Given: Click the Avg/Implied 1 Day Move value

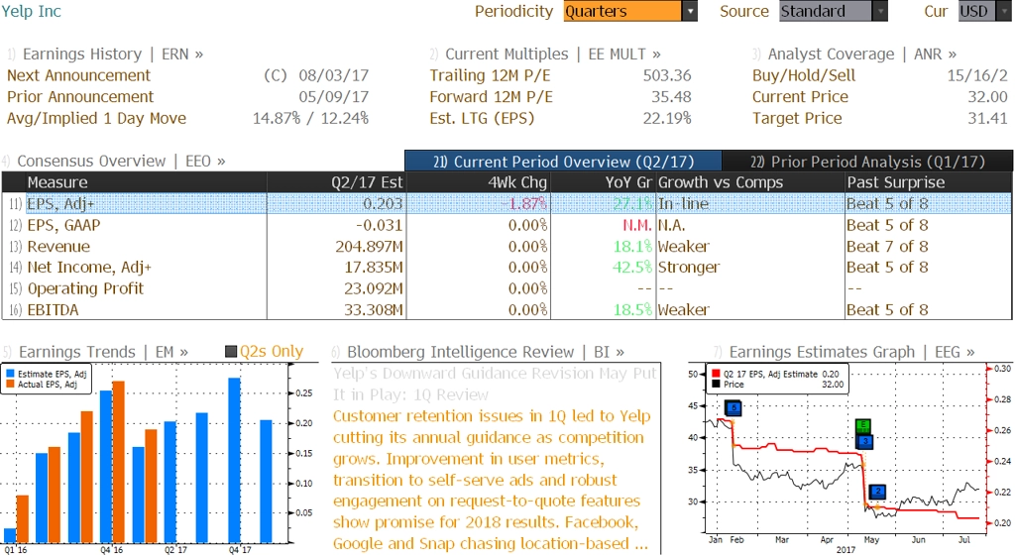Looking at the screenshot, I should pyautogui.click(x=310, y=118).
